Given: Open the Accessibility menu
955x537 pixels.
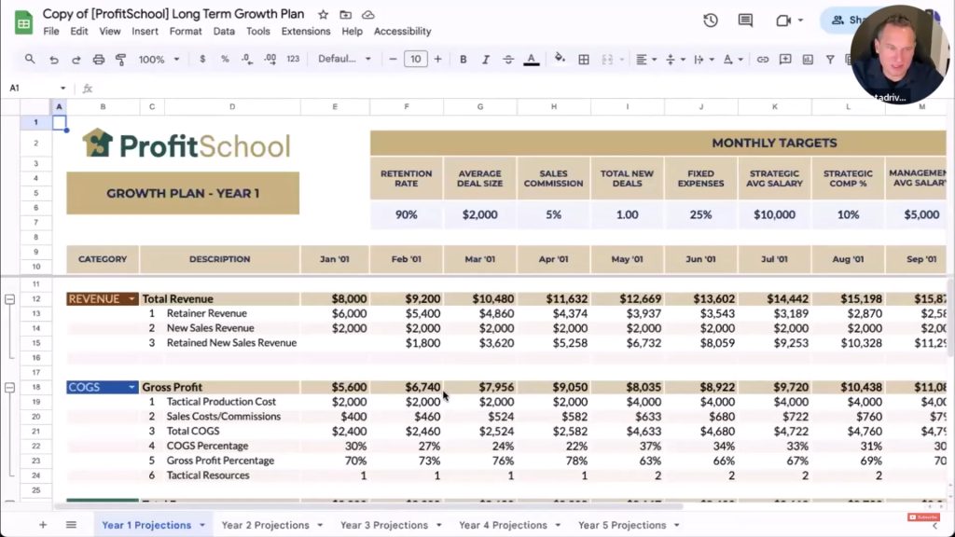Looking at the screenshot, I should pos(403,31).
